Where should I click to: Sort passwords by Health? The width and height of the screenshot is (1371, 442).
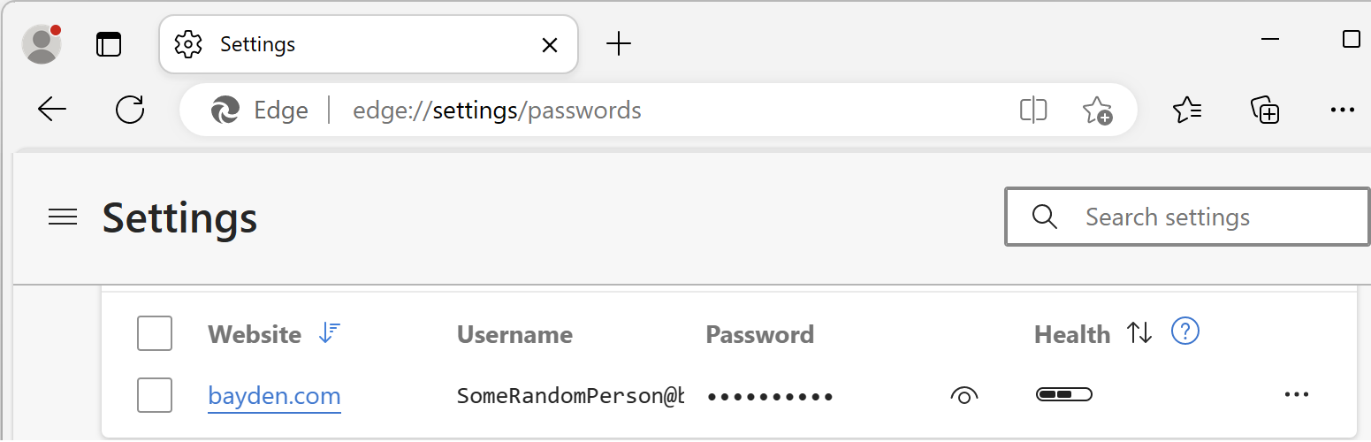1139,333
